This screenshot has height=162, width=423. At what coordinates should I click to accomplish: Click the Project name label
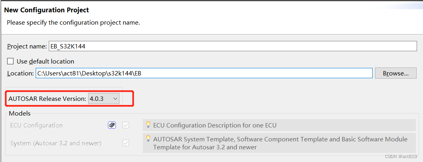coord(27,46)
